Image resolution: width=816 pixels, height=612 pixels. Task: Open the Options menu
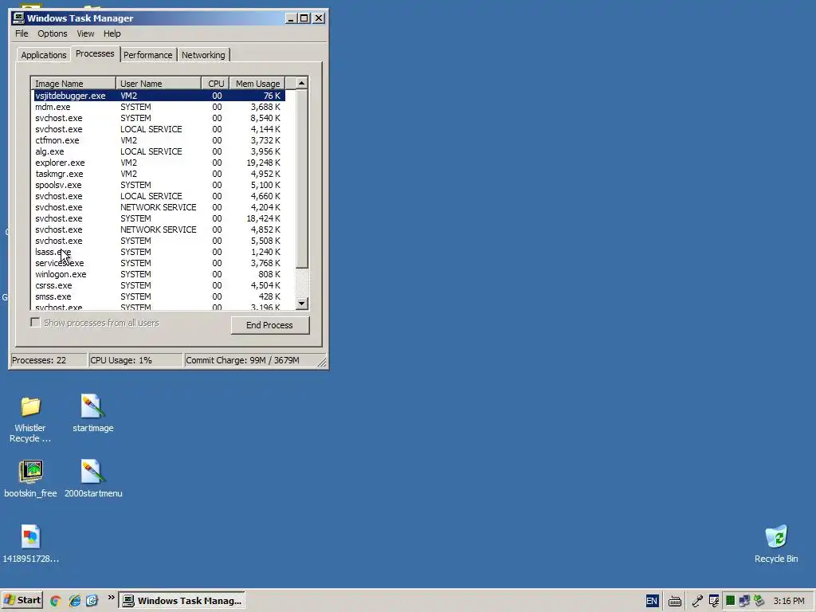52,33
